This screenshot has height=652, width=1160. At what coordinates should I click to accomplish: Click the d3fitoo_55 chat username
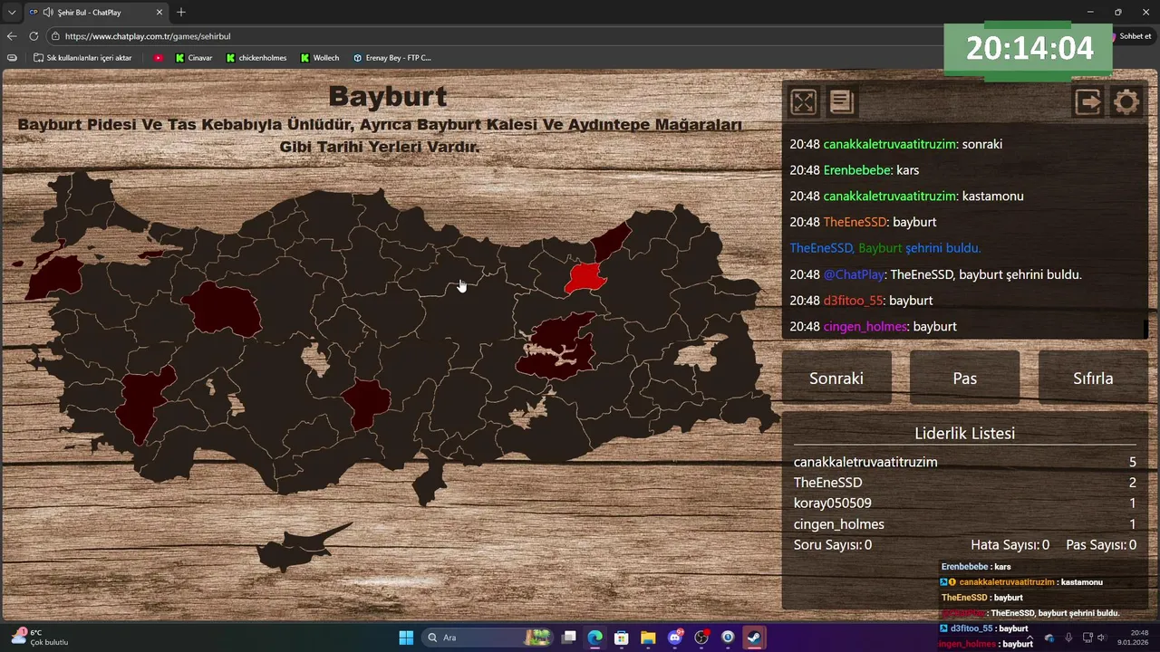pos(853,301)
